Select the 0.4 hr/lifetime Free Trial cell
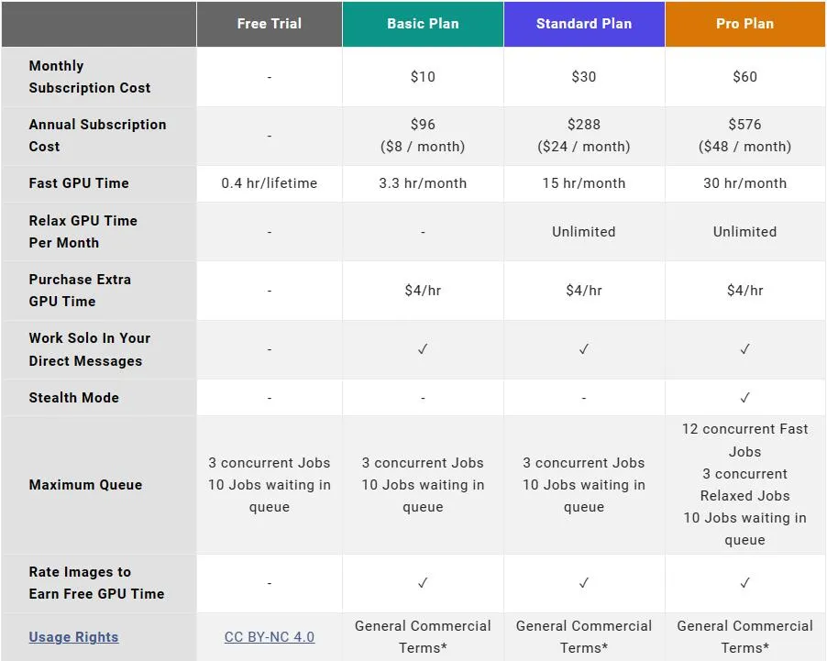The width and height of the screenshot is (827, 661). [269, 183]
